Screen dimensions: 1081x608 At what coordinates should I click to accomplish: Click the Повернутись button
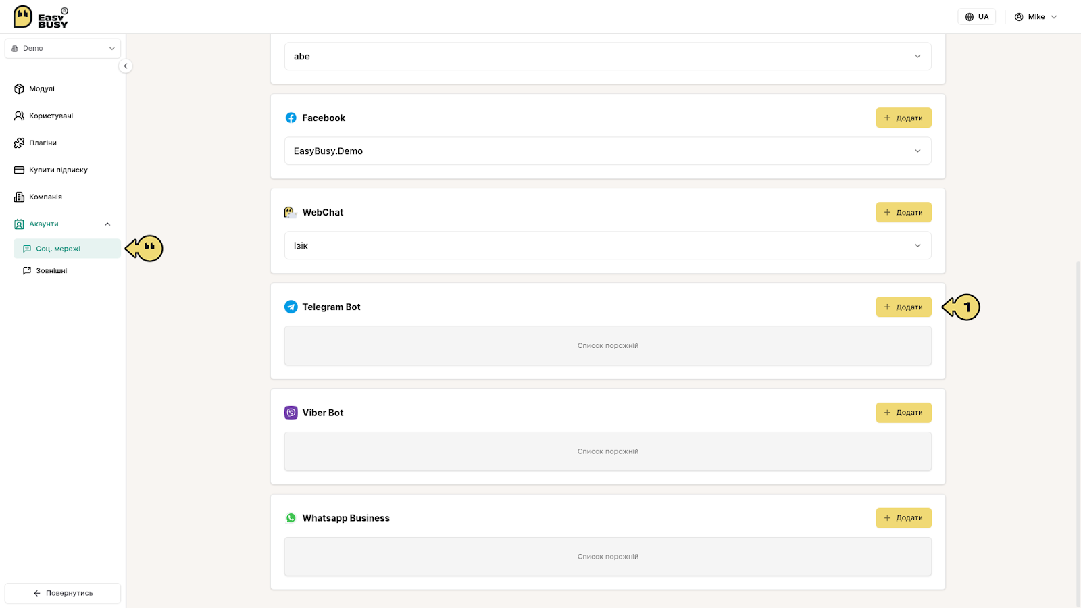63,593
